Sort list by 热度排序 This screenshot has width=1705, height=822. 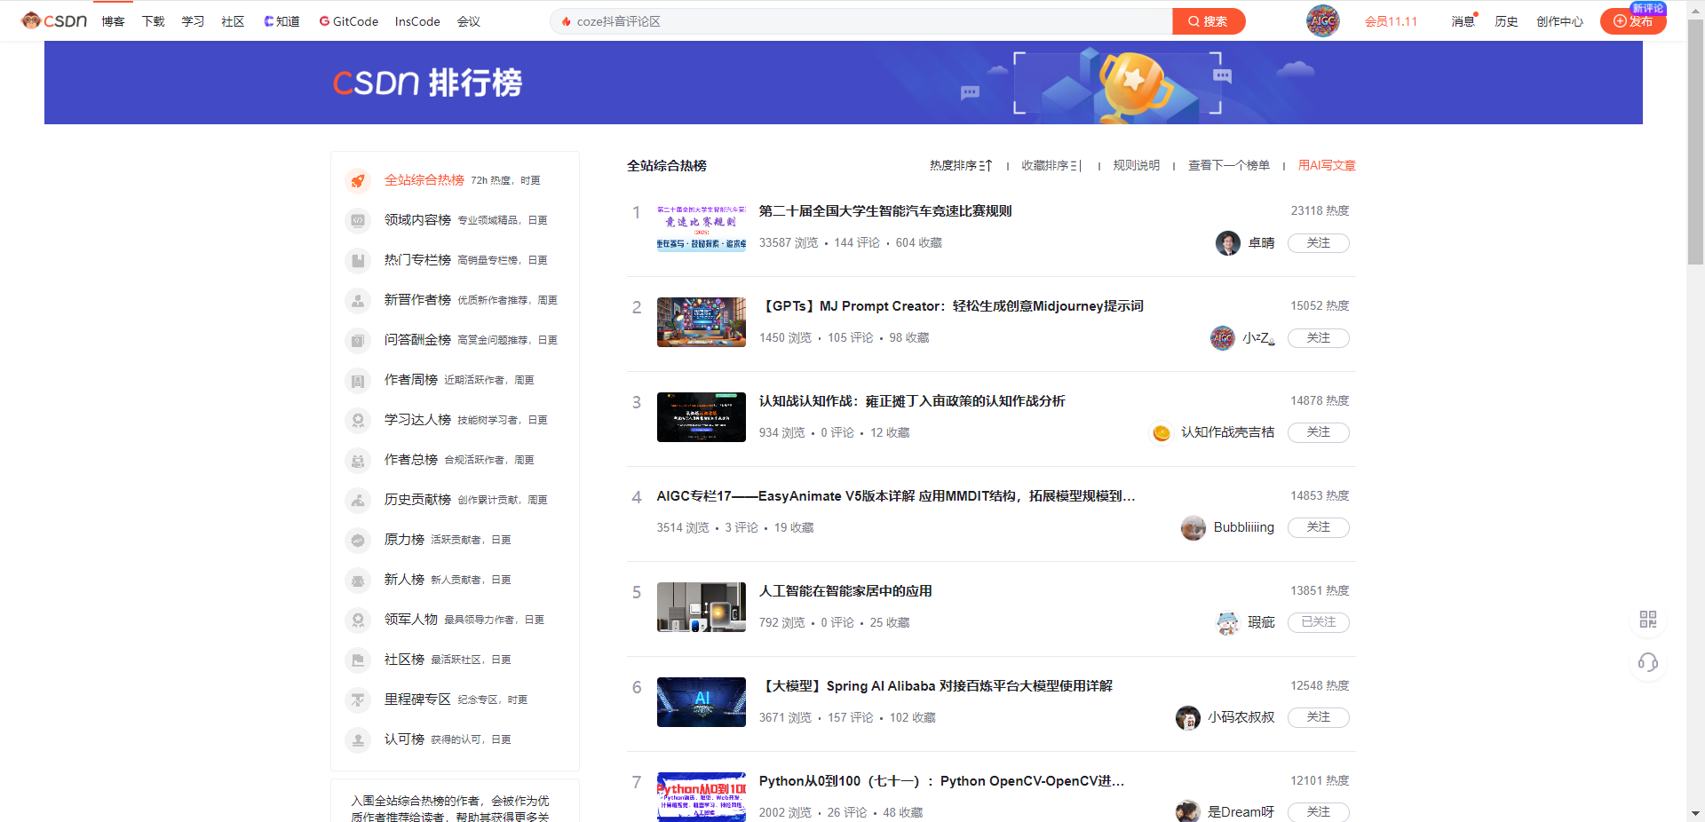(x=961, y=165)
